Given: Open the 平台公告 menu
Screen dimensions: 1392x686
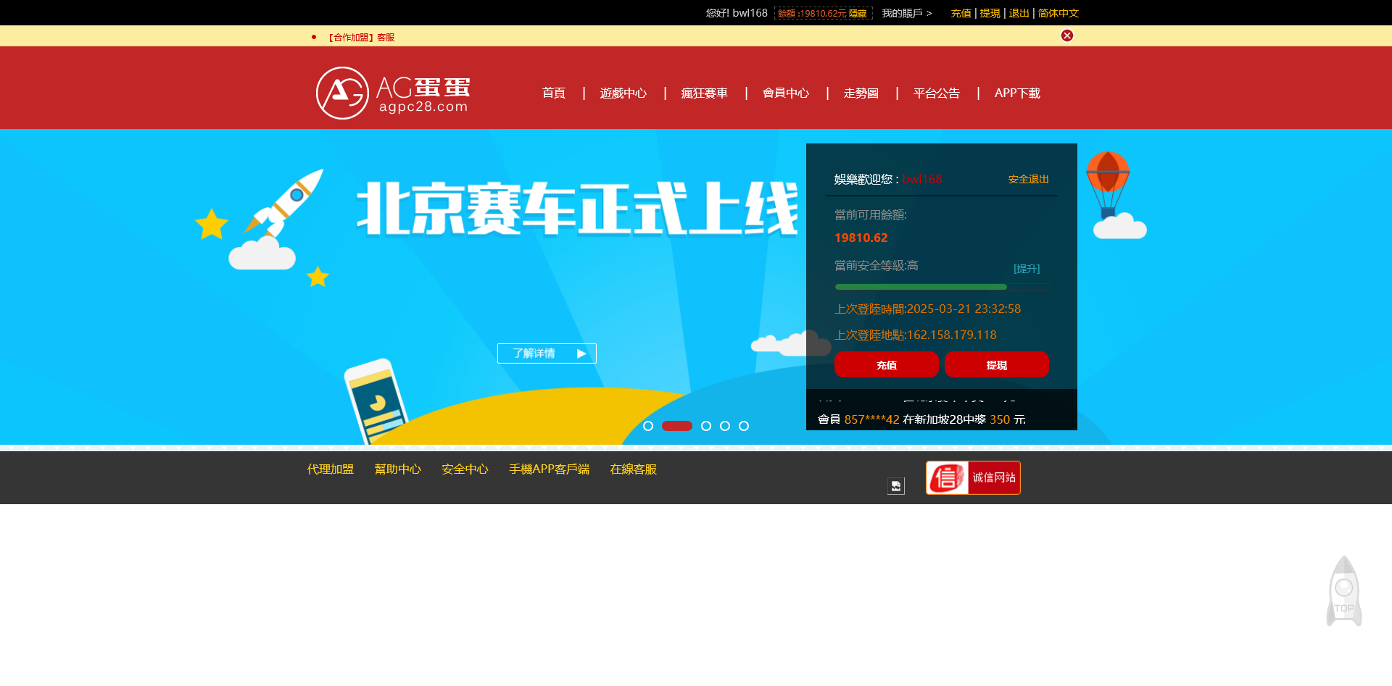Looking at the screenshot, I should [936, 93].
